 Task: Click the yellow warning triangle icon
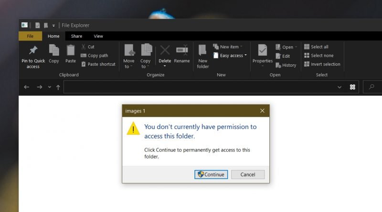coord(133,128)
